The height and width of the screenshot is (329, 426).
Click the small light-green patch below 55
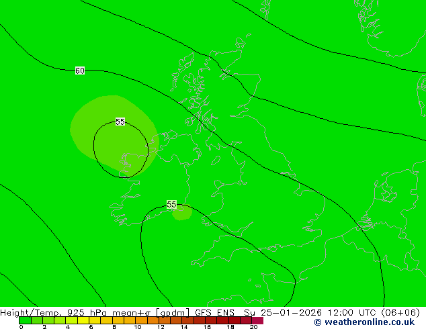click(x=182, y=213)
